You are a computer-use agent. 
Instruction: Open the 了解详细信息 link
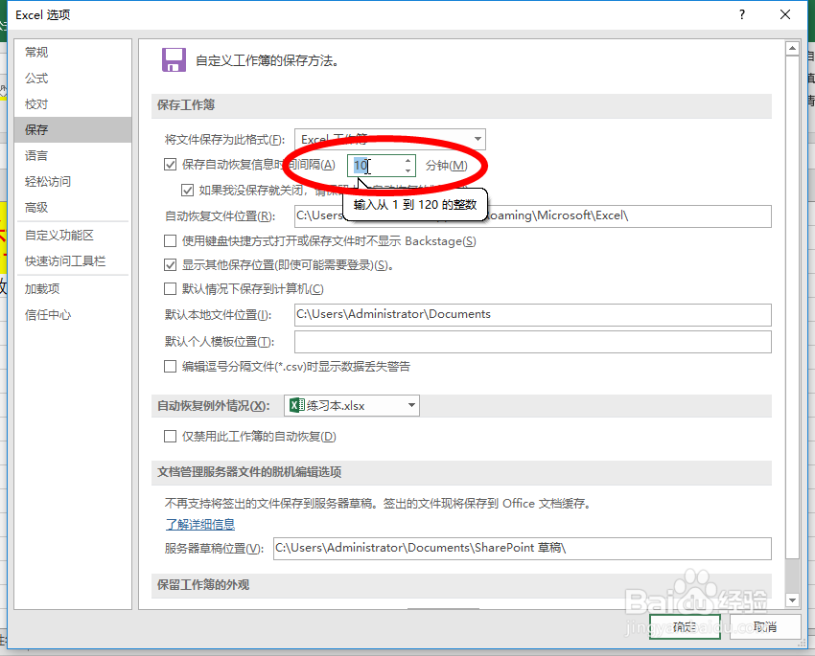pos(200,524)
